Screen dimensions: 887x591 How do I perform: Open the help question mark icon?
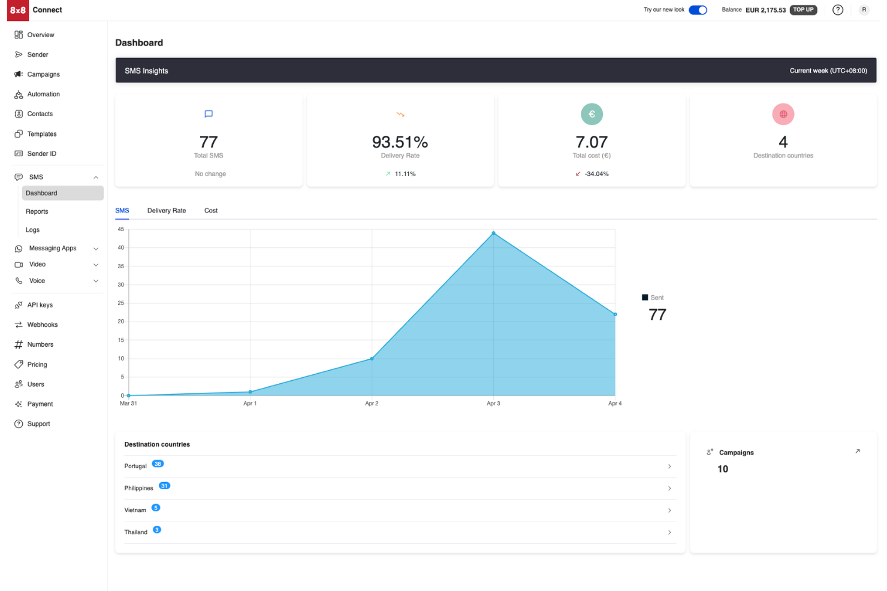coord(837,10)
